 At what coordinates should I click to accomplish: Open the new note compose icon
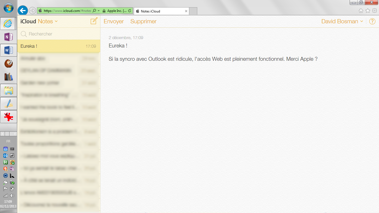pos(94,21)
